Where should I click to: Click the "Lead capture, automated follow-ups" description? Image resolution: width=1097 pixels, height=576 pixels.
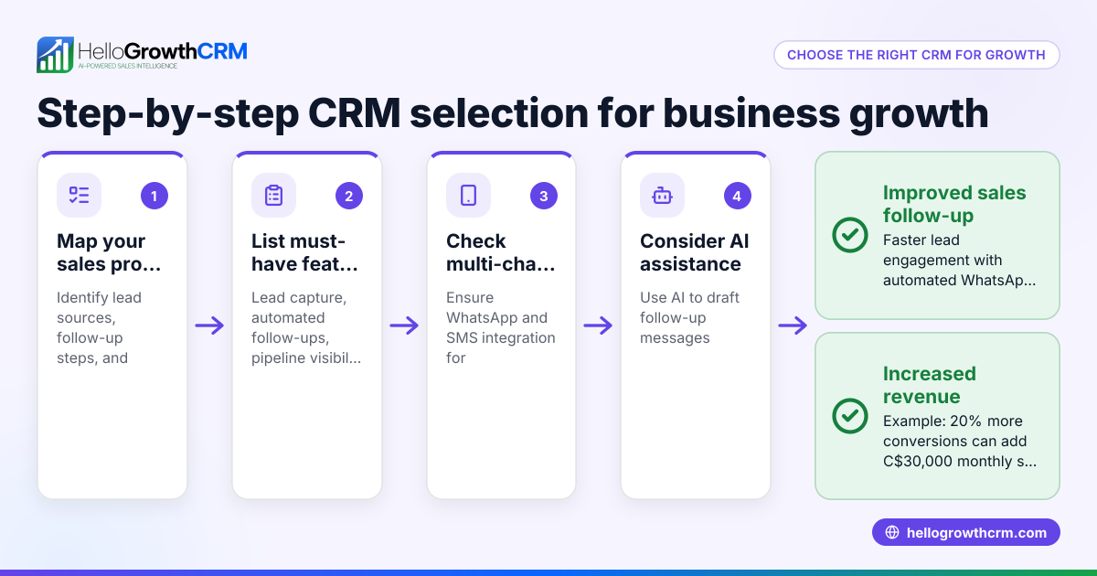point(305,327)
